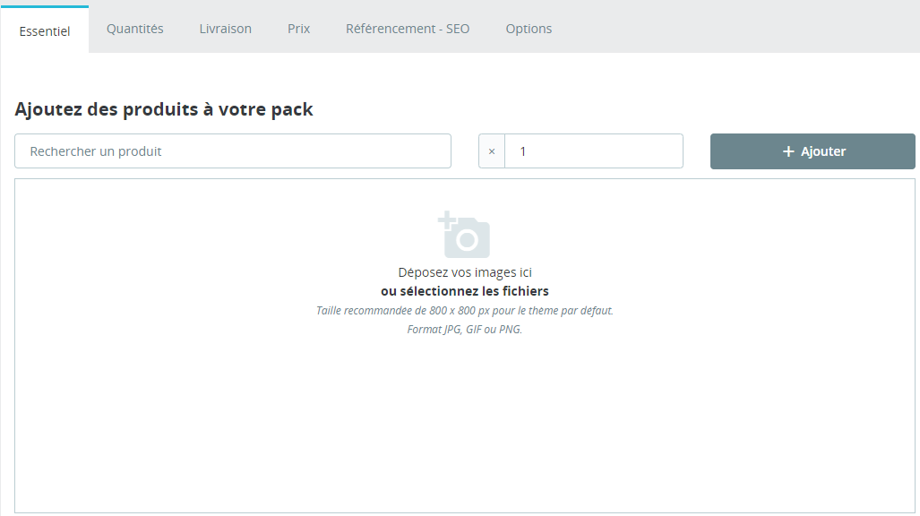Viewport: 920px width, 516px height.
Task: Click the pack quantity field showing 1
Action: pyautogui.click(x=594, y=151)
